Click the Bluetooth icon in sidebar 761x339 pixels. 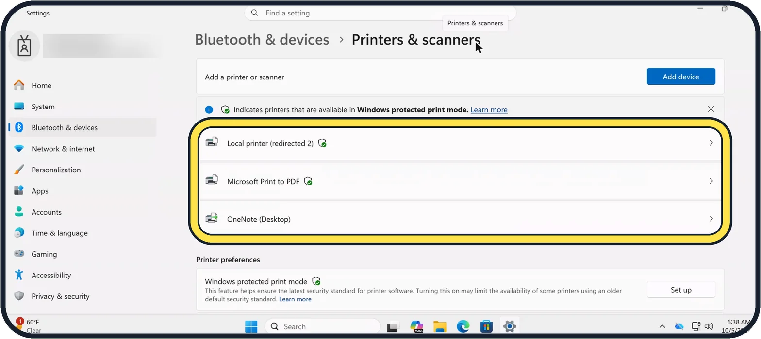(x=19, y=127)
